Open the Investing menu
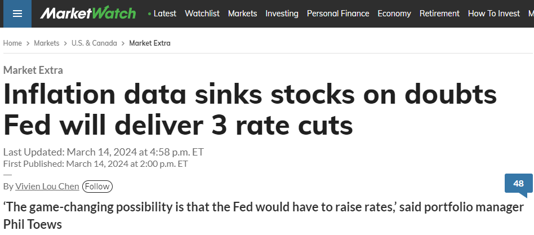 (x=282, y=14)
